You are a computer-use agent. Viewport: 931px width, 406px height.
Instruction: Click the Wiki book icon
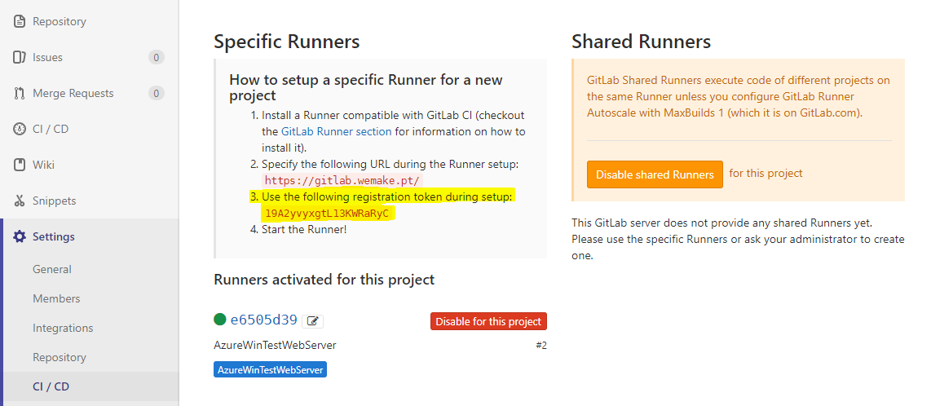click(x=20, y=165)
